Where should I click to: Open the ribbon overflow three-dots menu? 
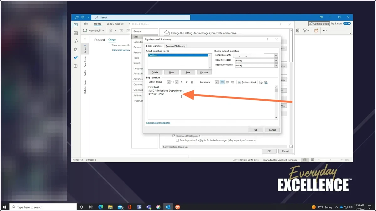(325, 31)
